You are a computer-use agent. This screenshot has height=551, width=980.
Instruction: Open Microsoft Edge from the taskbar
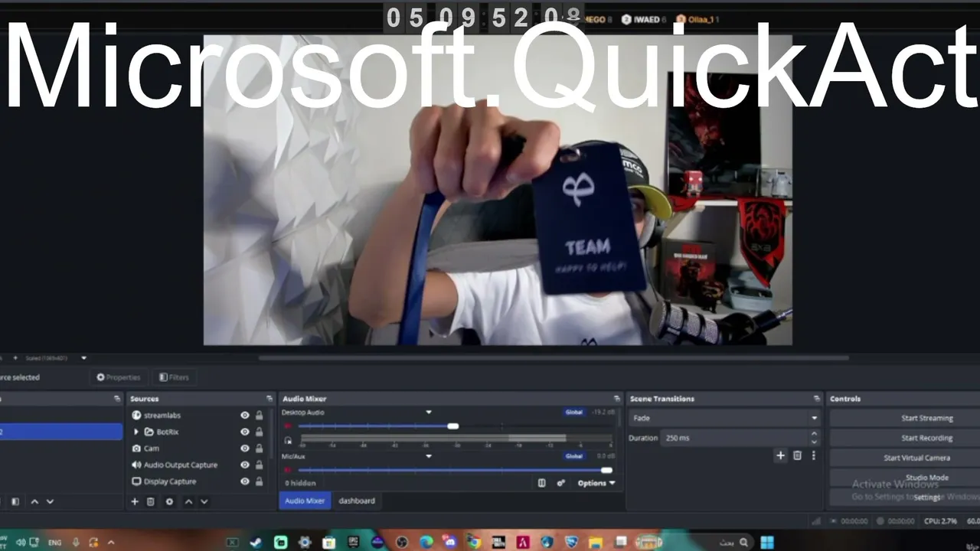(x=426, y=543)
